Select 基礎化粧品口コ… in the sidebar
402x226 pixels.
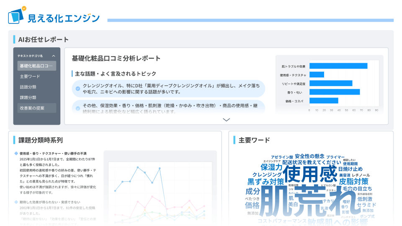pyautogui.click(x=37, y=66)
